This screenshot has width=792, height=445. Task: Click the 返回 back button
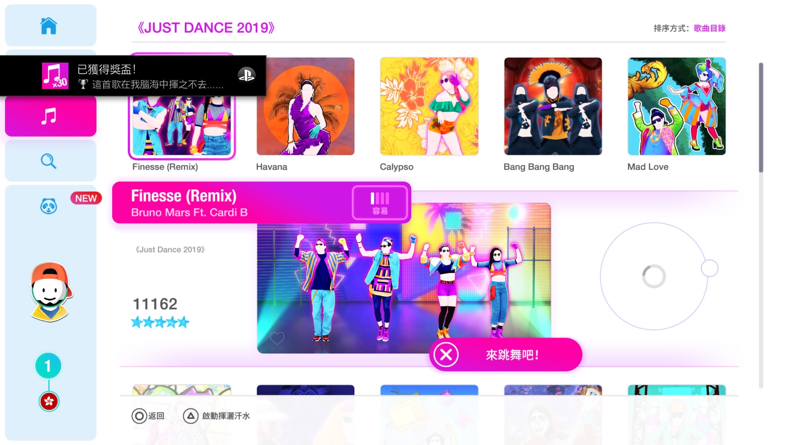[148, 416]
